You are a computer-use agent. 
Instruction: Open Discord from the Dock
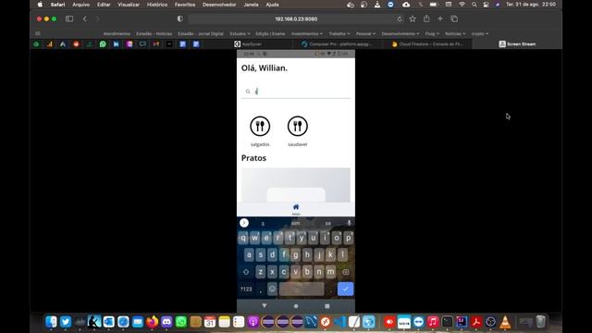point(166,322)
